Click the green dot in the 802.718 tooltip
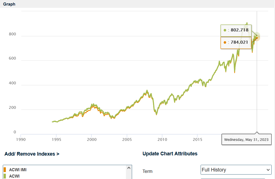 (225, 30)
